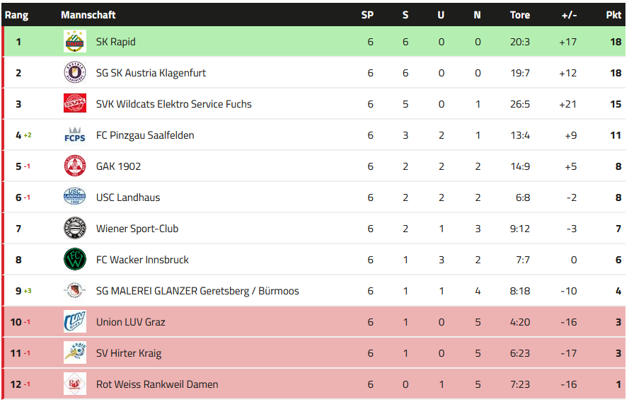Screen dimensions: 629x402
Task: Click the Mannschaft column header
Action: (88, 15)
